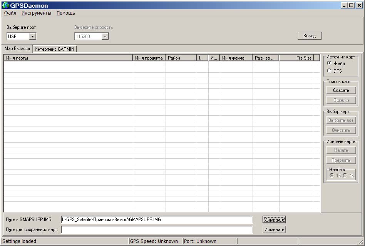The image size is (365, 246).
Task: Open the Инструменты menu
Action: coord(36,13)
